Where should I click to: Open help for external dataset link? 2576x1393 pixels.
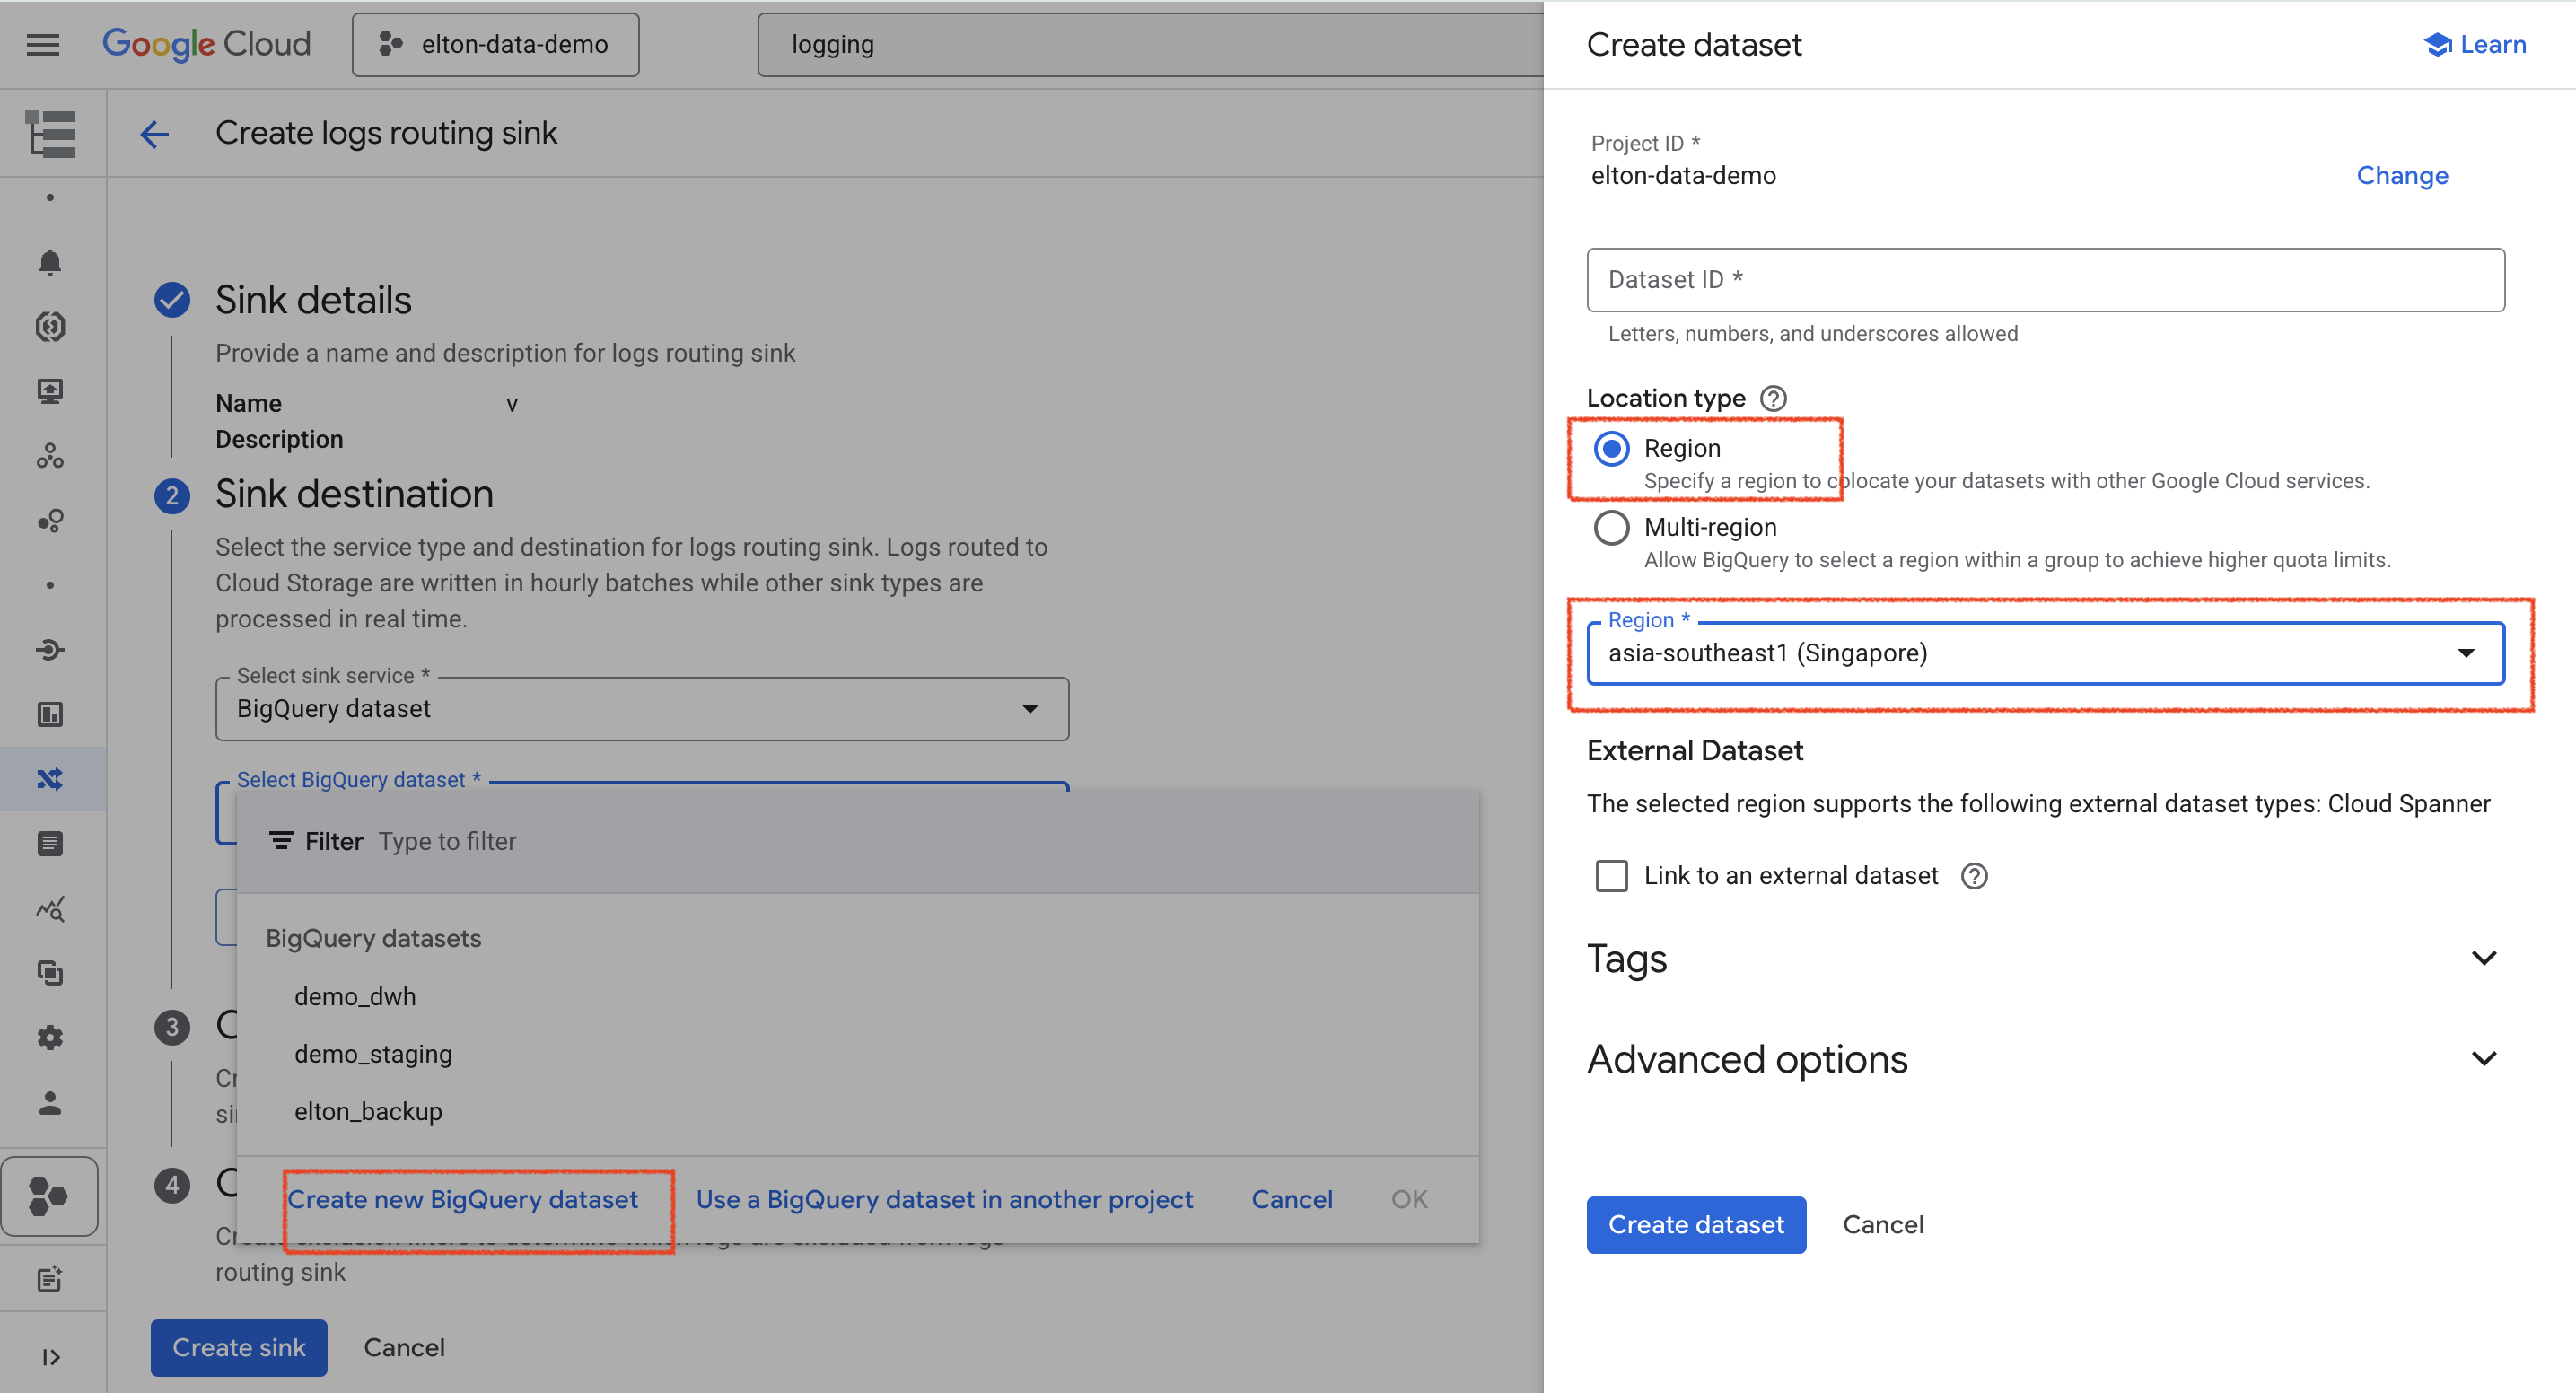(1974, 876)
